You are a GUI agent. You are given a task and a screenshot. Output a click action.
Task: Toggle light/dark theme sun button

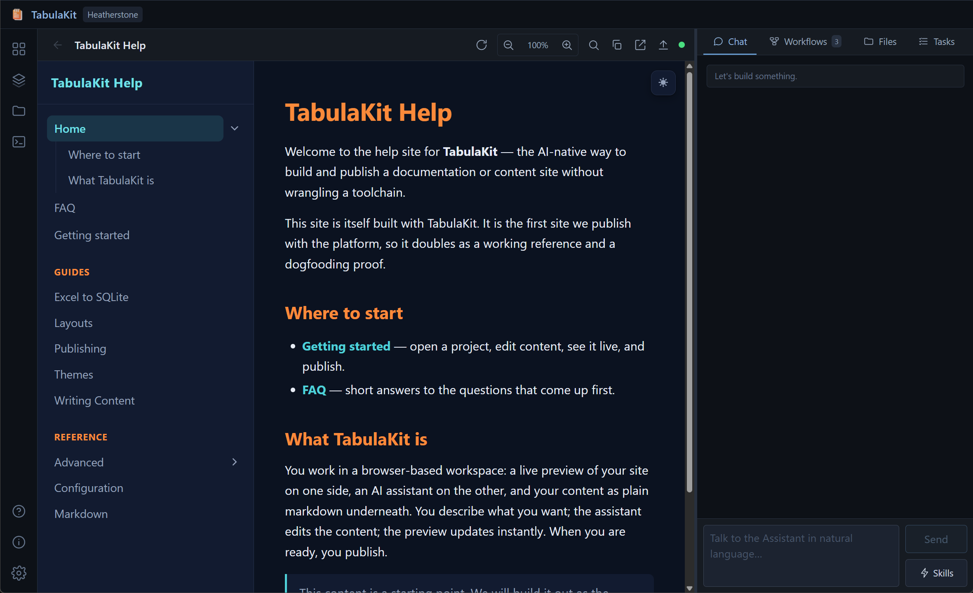[x=663, y=83]
